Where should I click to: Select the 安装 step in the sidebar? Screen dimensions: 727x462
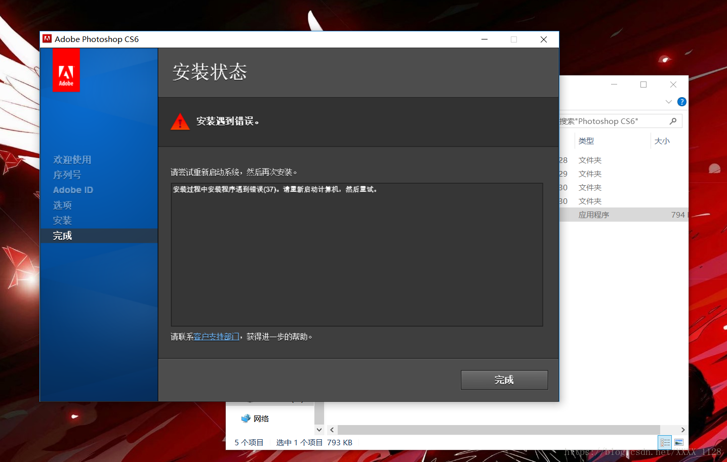(x=62, y=221)
